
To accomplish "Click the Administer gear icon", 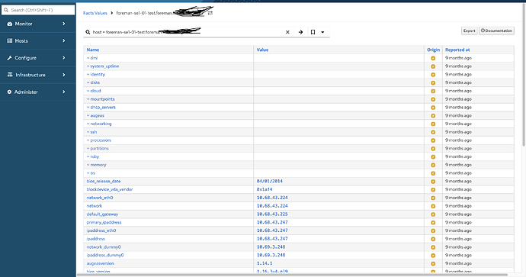I will [9, 92].
